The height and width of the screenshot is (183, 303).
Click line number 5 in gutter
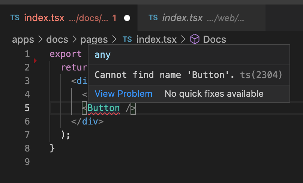click(27, 108)
